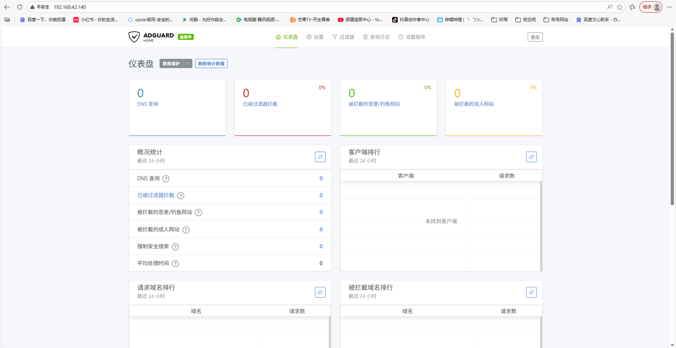Show help for 已被过滤器拦截 statistics row
Screen dimensions: 676x348
[181, 195]
